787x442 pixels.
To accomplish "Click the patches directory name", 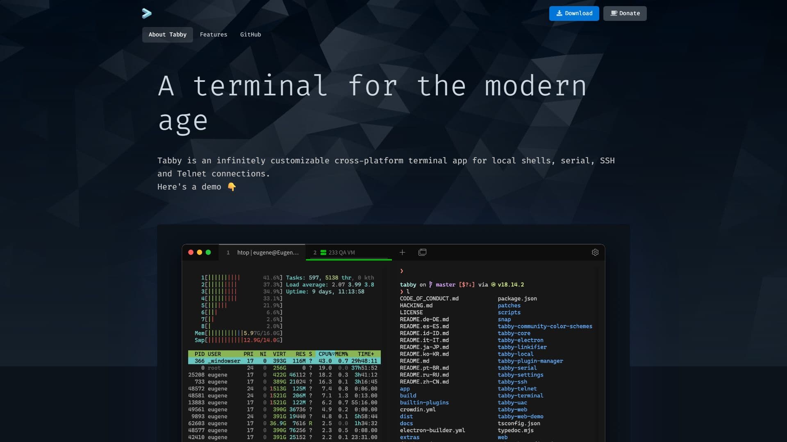I will coord(509,305).
